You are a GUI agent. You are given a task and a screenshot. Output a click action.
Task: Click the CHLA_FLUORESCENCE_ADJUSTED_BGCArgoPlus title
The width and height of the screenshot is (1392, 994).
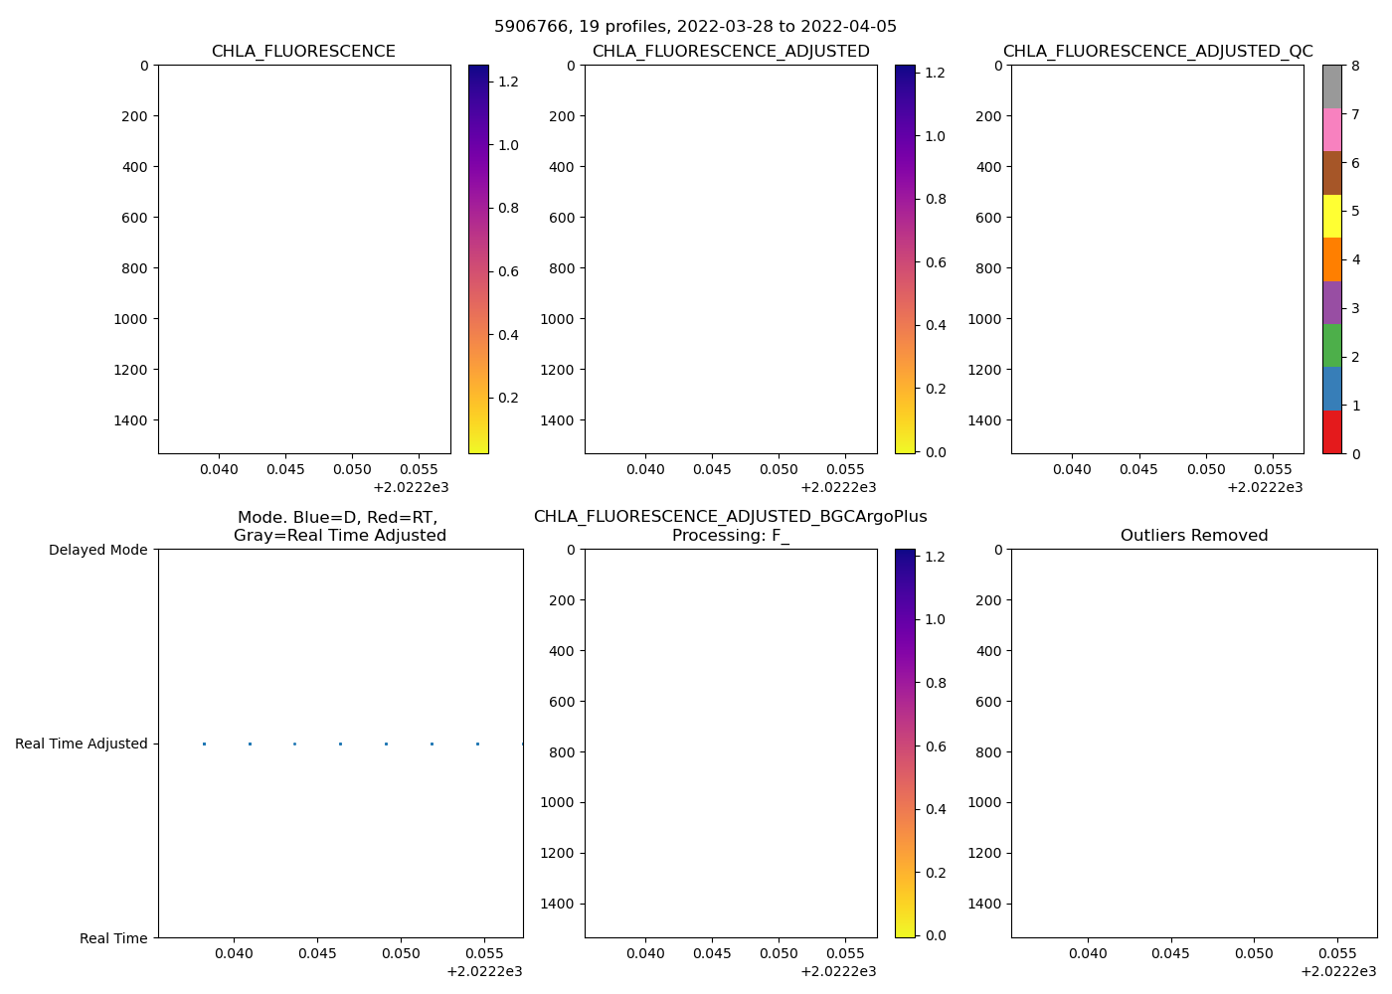(730, 517)
